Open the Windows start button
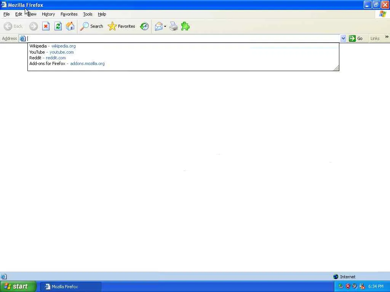This screenshot has width=390, height=292. (x=18, y=287)
